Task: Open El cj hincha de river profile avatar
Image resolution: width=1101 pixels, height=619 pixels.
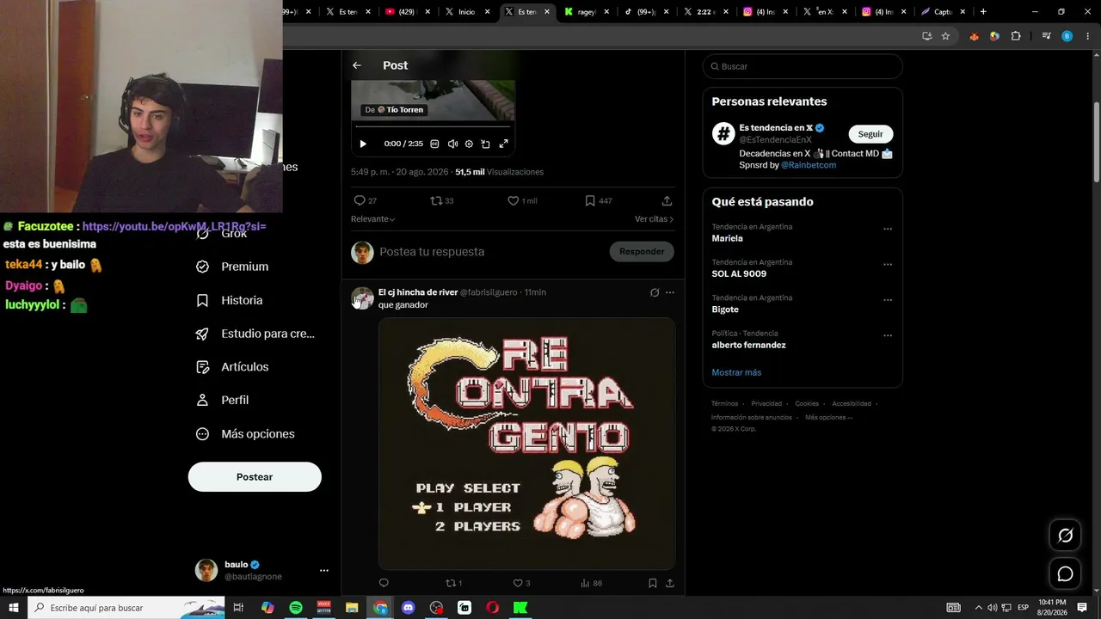Action: pos(363,298)
